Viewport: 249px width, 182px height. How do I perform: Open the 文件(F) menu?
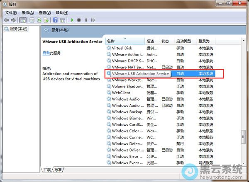(11, 13)
